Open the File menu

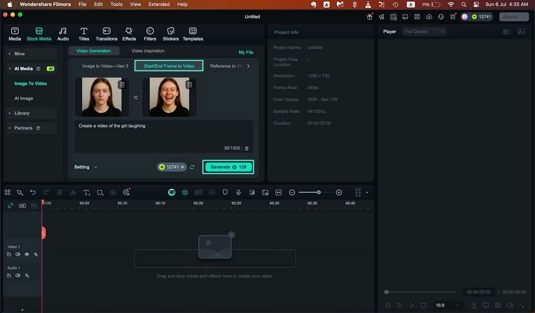click(x=82, y=4)
